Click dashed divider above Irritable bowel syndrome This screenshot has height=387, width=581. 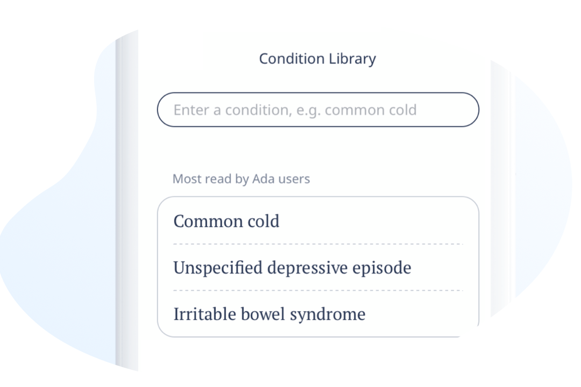coord(318,290)
